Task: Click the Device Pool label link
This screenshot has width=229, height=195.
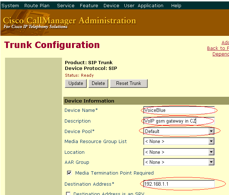Action: point(80,131)
